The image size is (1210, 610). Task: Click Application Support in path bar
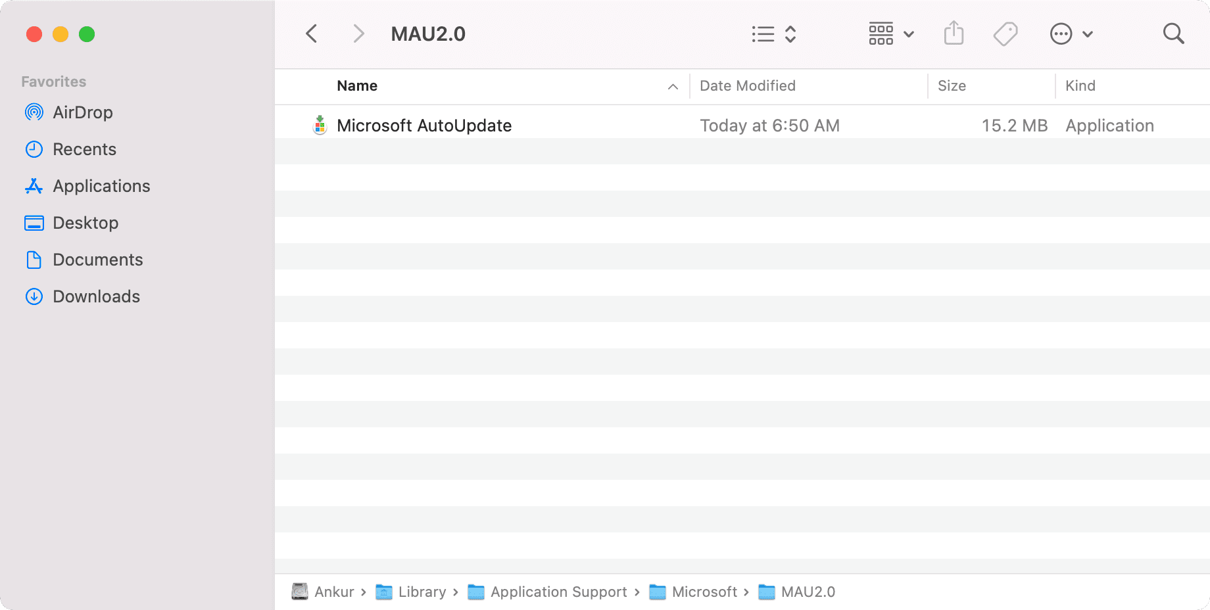559,592
